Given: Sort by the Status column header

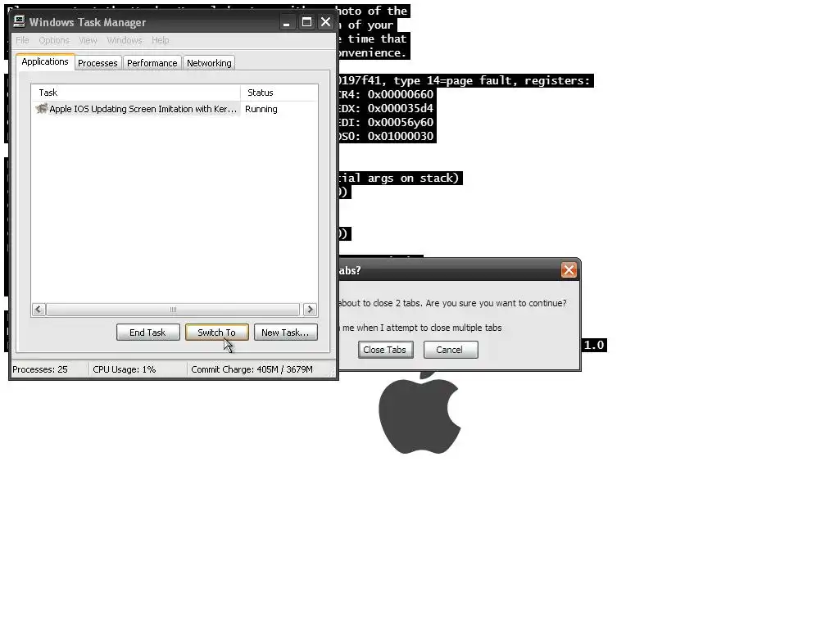Looking at the screenshot, I should [279, 93].
